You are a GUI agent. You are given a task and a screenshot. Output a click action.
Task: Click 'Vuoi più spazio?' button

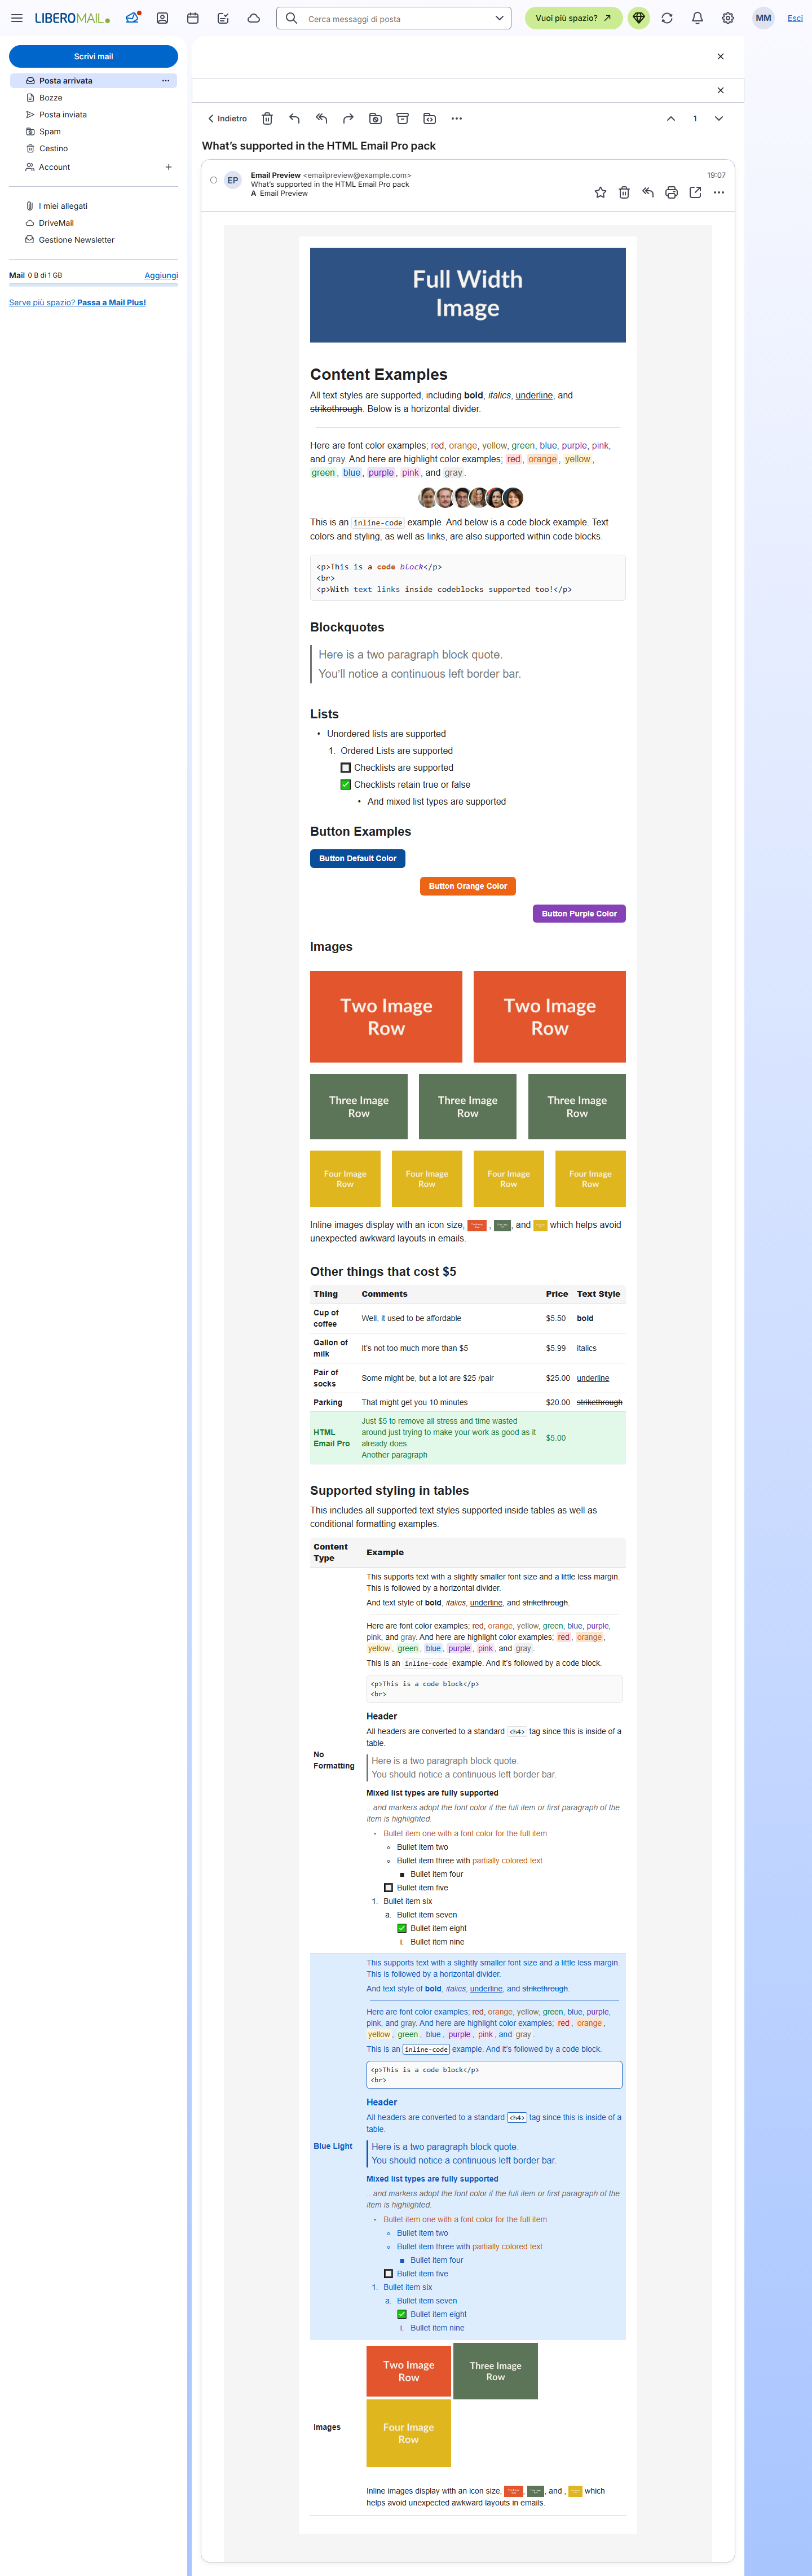(573, 18)
